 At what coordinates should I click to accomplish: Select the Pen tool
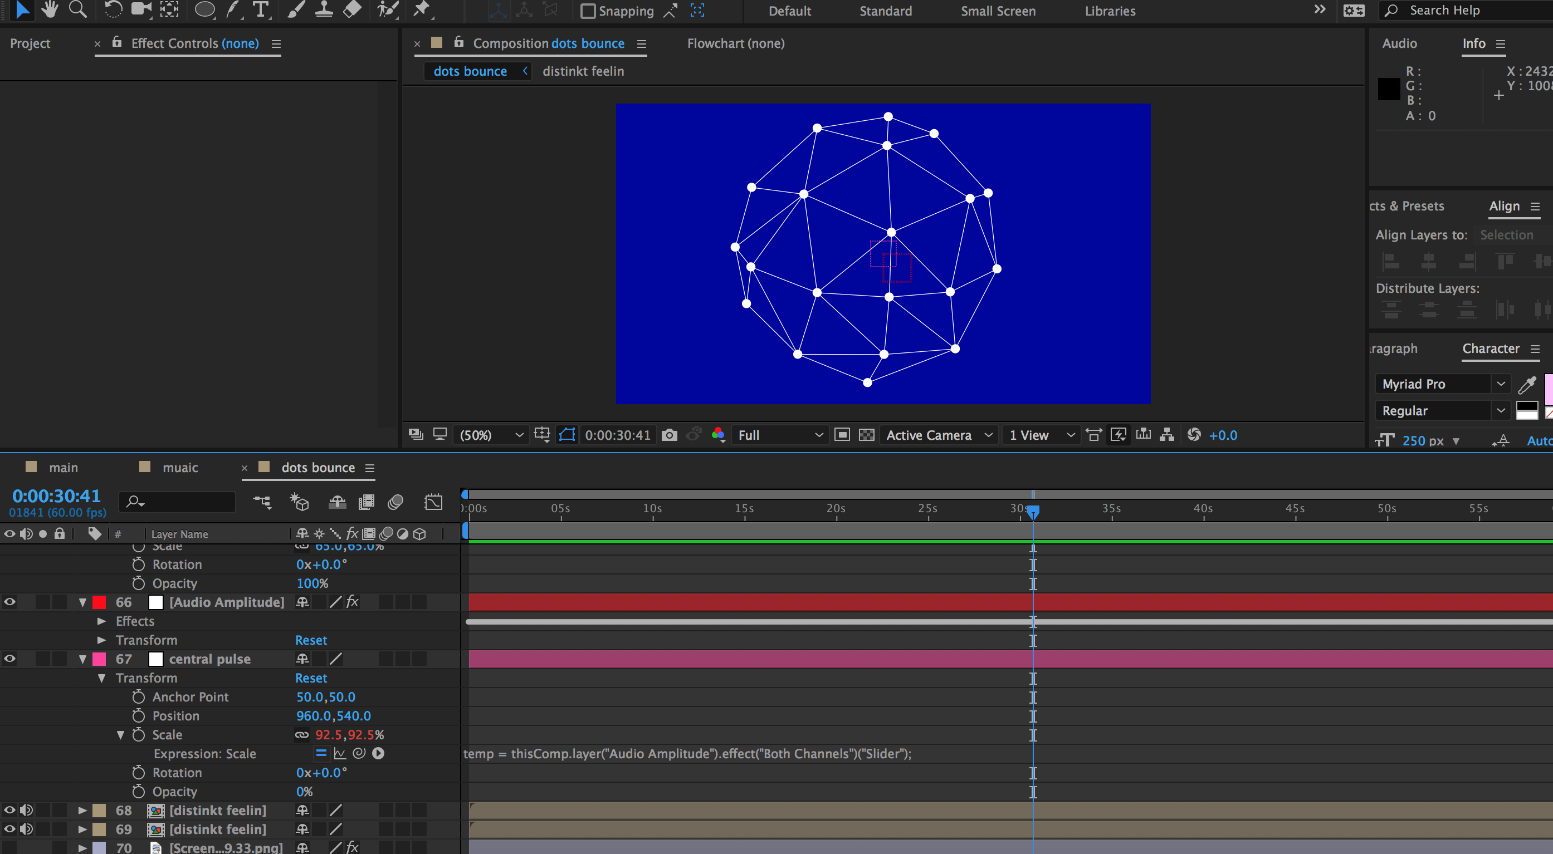coord(233,9)
